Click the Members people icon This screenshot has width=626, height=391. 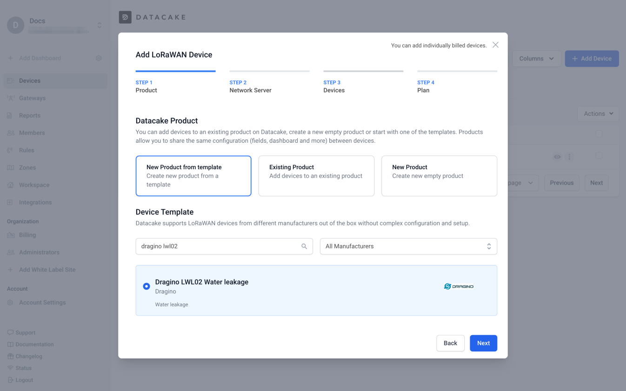click(11, 133)
